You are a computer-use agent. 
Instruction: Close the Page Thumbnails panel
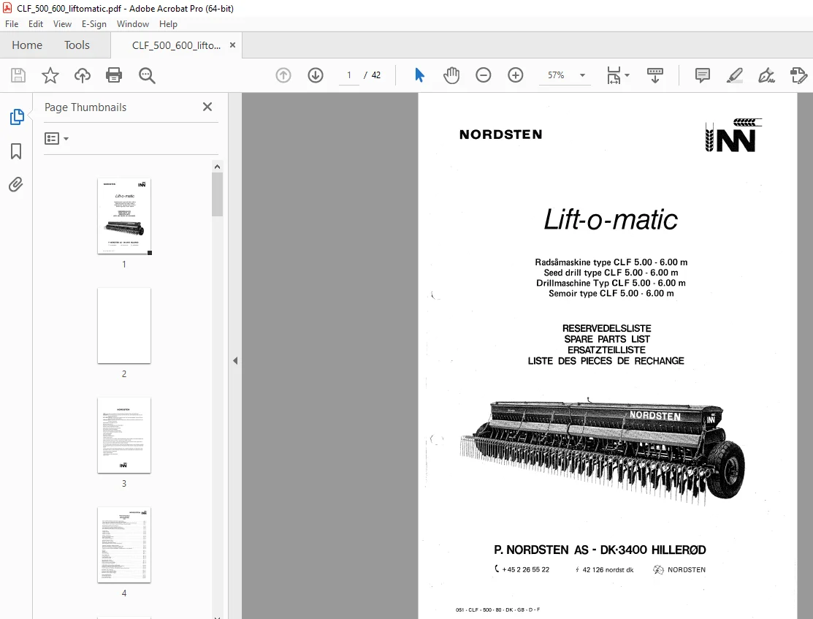[207, 107]
